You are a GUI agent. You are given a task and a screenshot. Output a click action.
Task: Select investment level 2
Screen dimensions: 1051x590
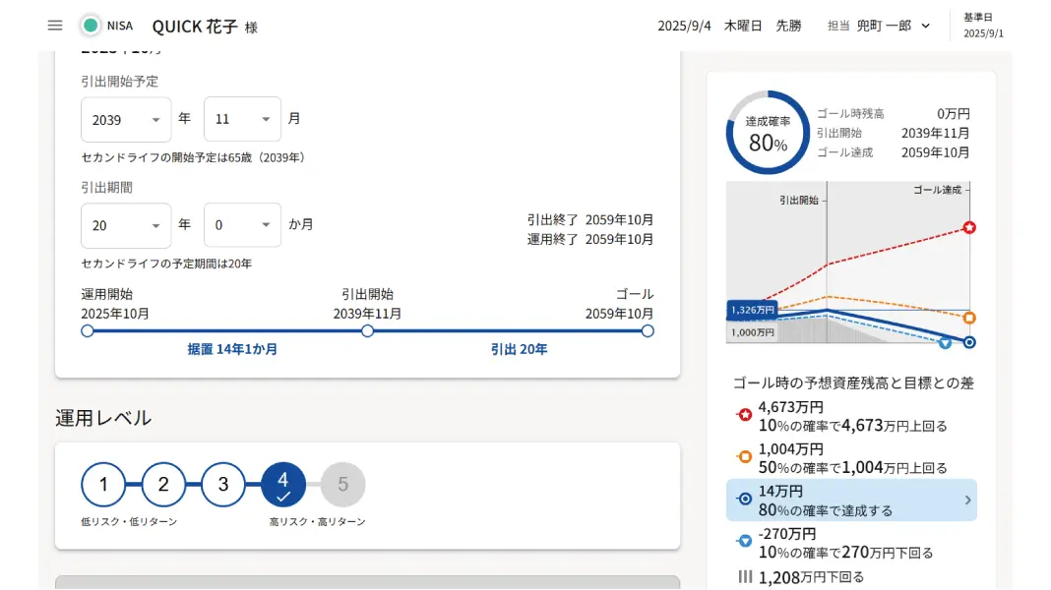pos(163,484)
